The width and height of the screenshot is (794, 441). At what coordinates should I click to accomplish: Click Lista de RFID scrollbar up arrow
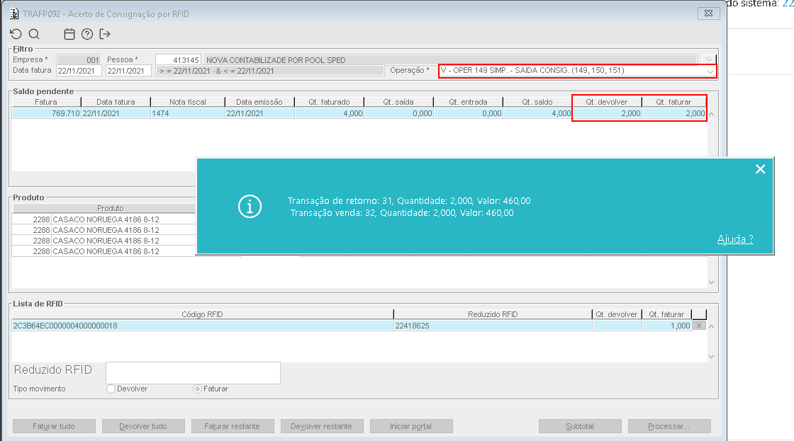[x=712, y=326]
